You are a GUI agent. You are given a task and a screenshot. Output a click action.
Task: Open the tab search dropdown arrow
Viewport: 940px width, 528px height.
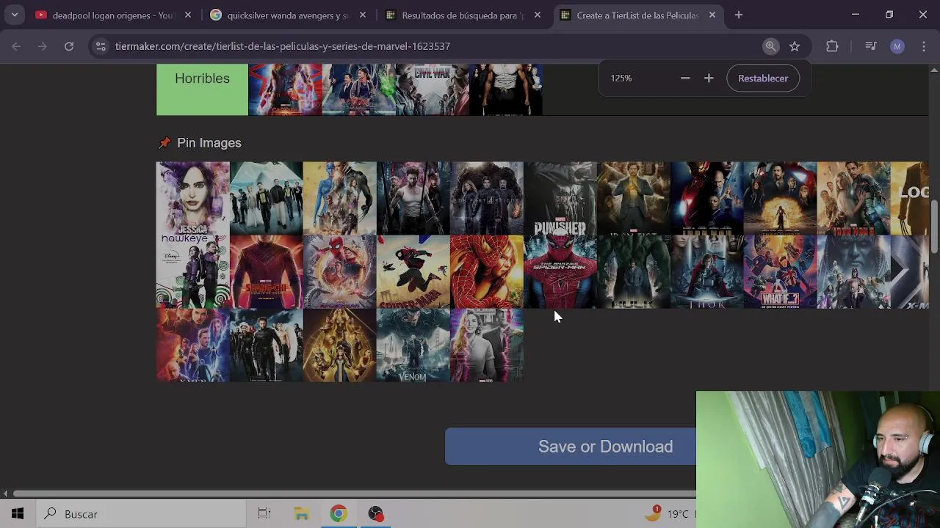click(14, 15)
